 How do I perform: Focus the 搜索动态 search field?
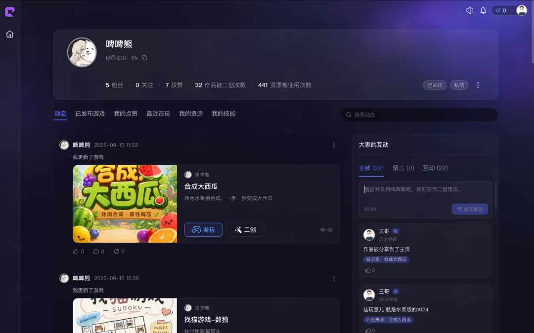pyautogui.click(x=419, y=115)
